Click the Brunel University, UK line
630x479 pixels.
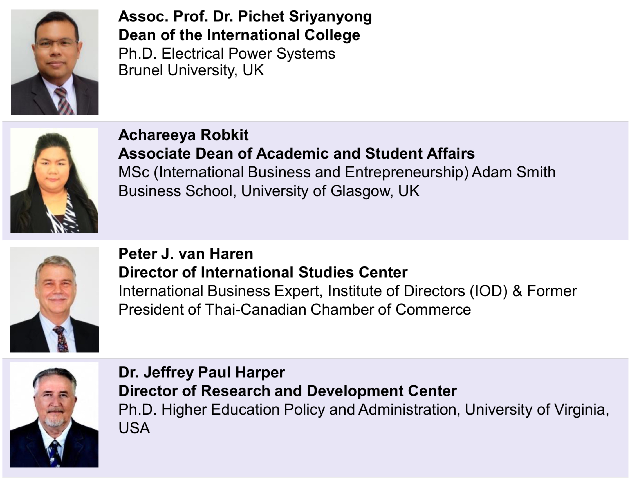click(191, 70)
